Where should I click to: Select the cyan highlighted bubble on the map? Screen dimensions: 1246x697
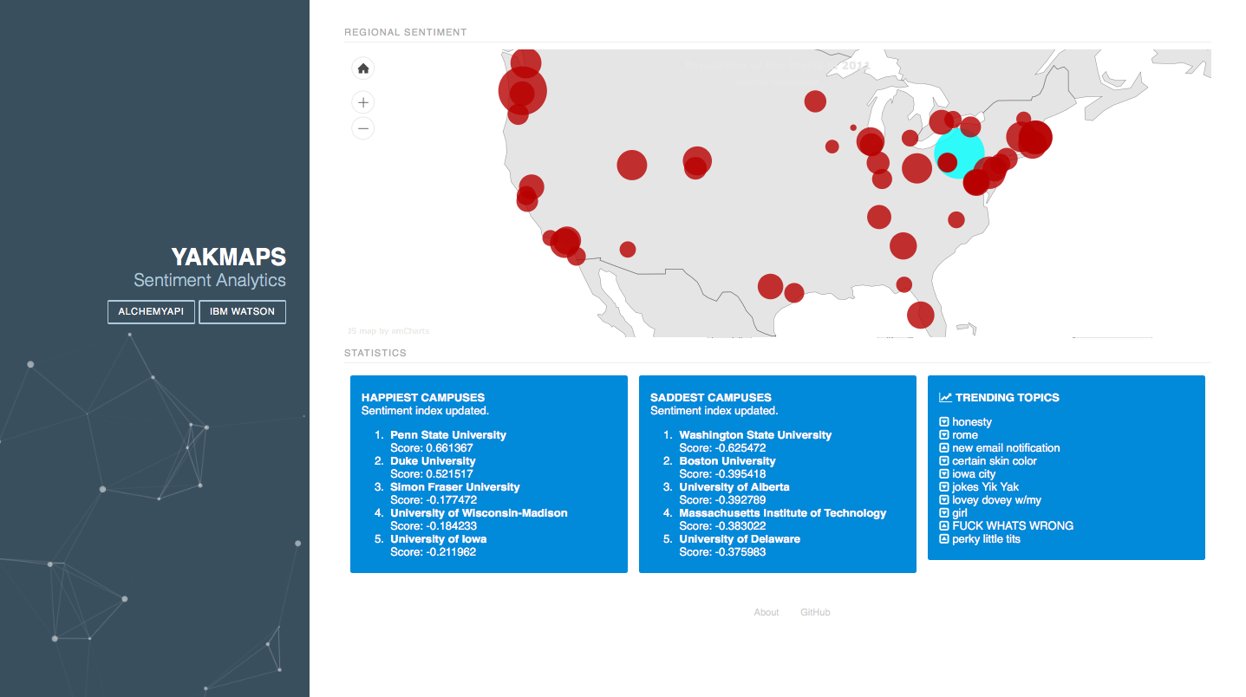(x=960, y=153)
